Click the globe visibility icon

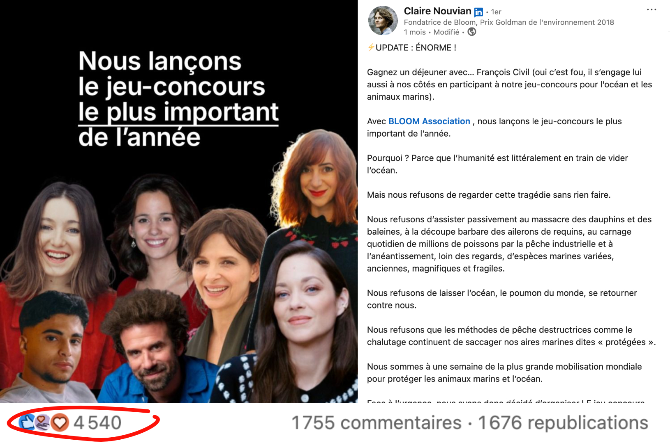pyautogui.click(x=472, y=32)
